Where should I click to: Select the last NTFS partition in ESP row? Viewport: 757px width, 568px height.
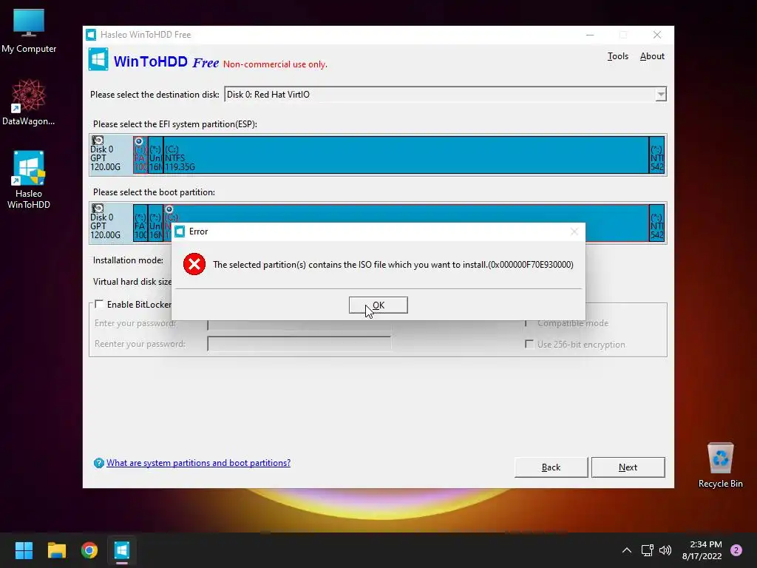[657, 155]
